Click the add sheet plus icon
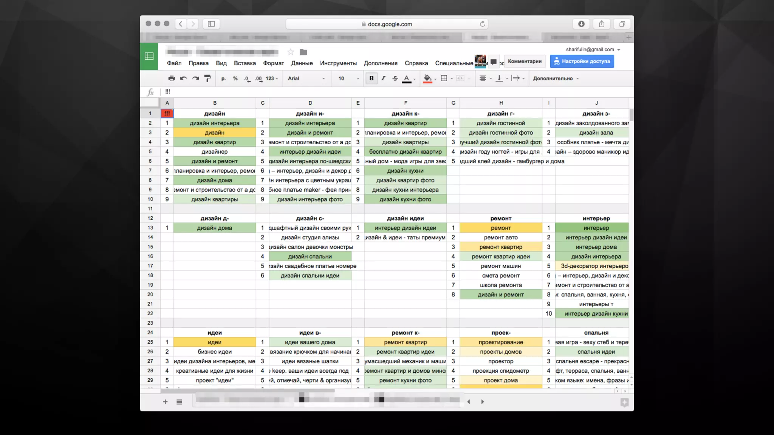Screen dimensions: 774x435 pyautogui.click(x=165, y=402)
